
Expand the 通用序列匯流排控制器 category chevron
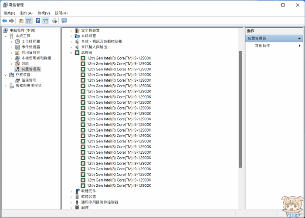pos(71,202)
